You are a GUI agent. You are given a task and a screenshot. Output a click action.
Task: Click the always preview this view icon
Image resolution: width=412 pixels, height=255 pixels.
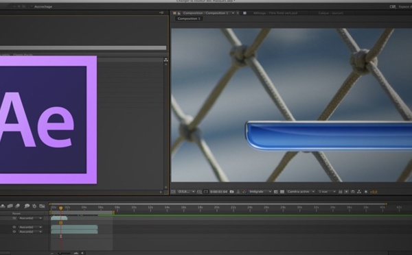coord(174,192)
